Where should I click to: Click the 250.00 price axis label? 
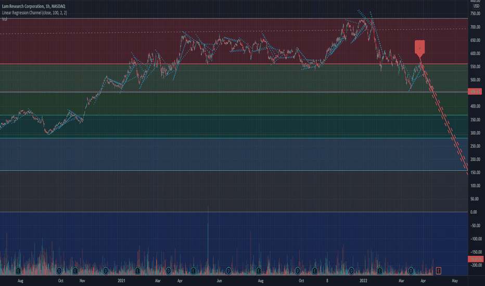[x=475, y=146]
